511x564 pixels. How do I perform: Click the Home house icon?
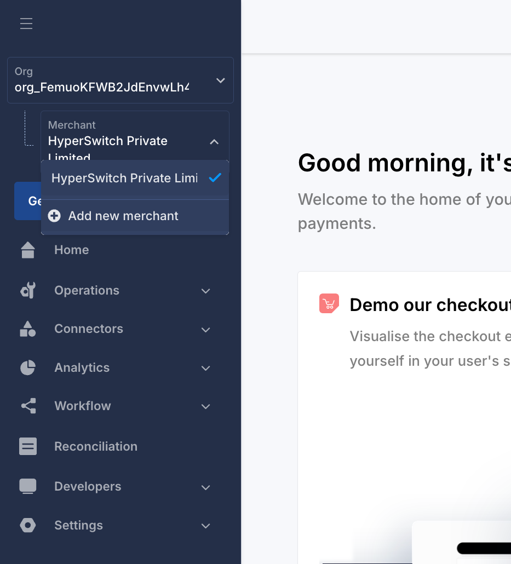(x=28, y=250)
